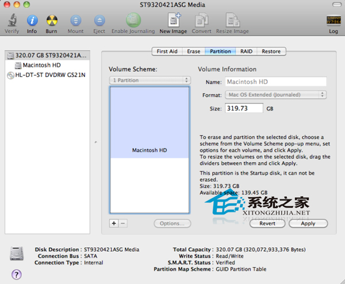Click the Mount toolbar icon

tap(75, 22)
